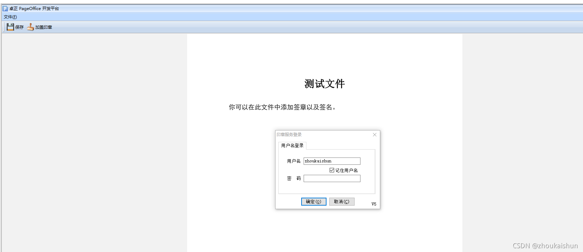Cancel login with 取消(C) button

(x=342, y=201)
